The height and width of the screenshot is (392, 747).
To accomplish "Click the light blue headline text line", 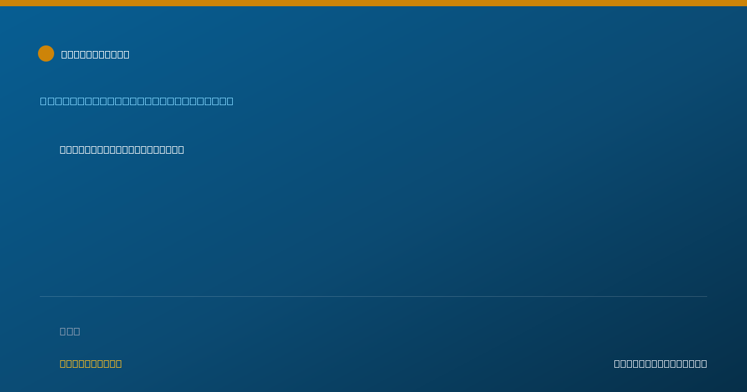I will [137, 101].
